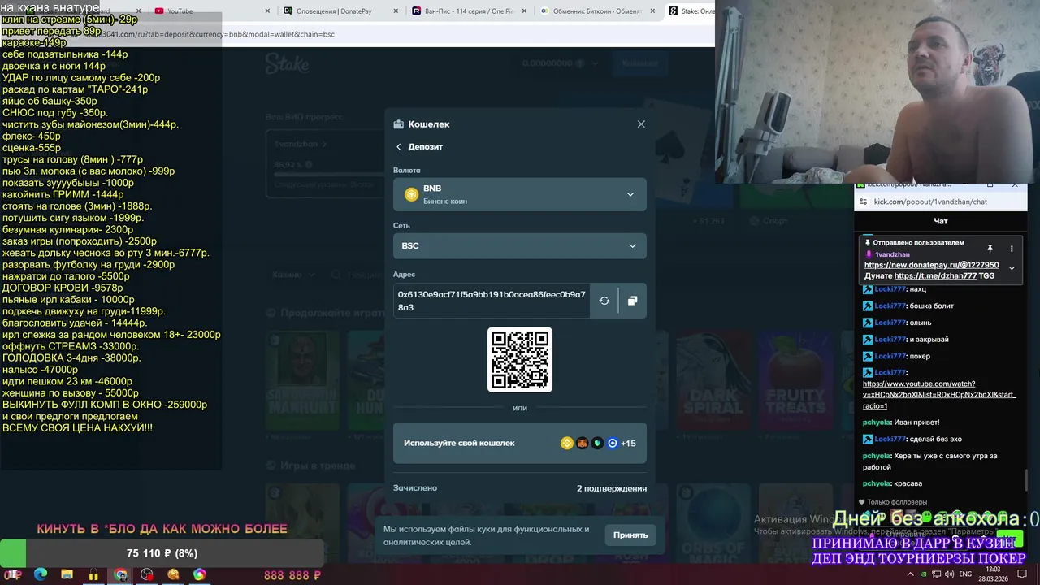Screen dimensions: 1040x585
Task: Click 'караоке -149р' in the price list
Action: coord(34,42)
